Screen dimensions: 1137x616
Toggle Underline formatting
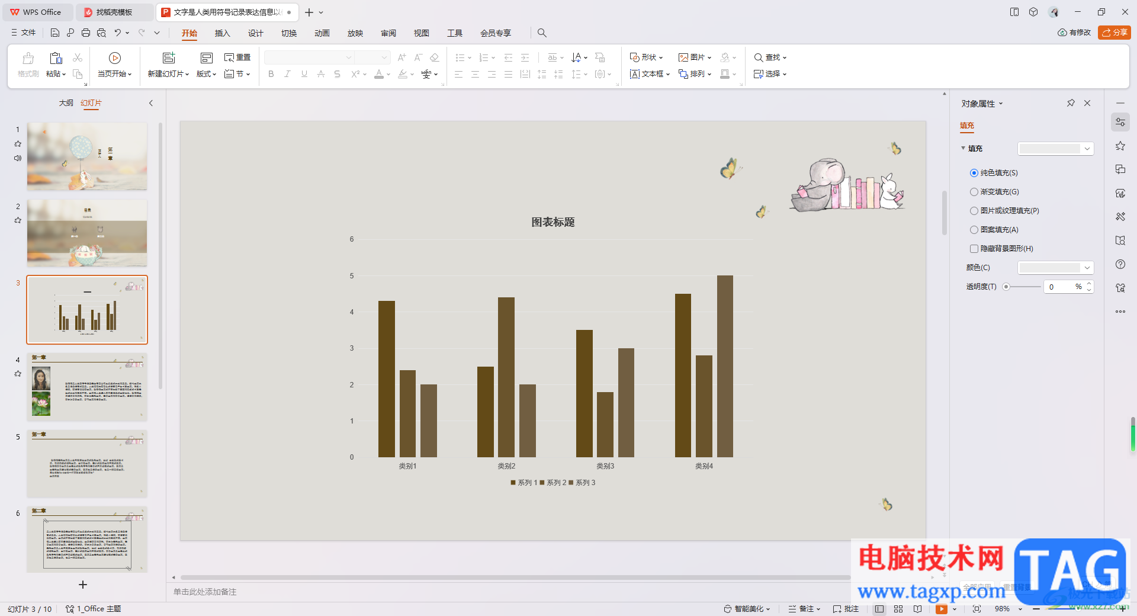point(304,74)
